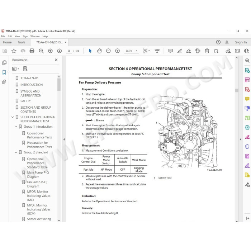Collapse the left navigation pane arrow
251x251 pixels.
64,139
